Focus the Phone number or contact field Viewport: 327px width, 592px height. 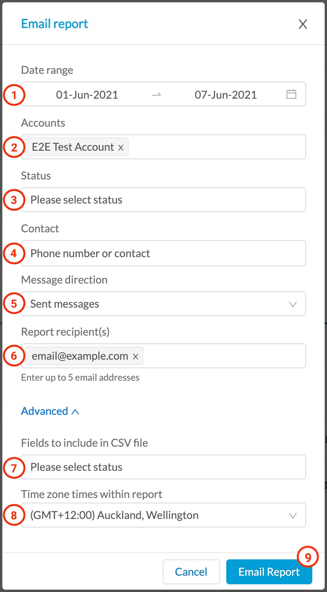(x=163, y=253)
